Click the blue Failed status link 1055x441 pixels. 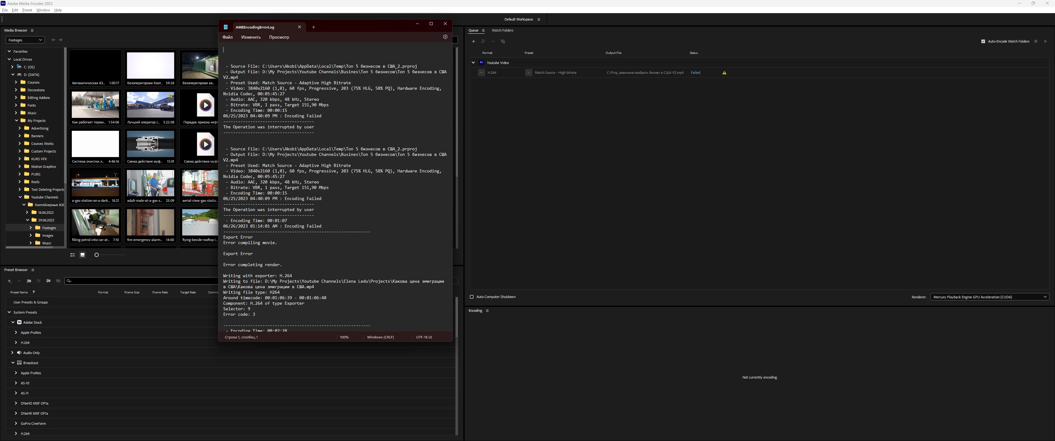[x=695, y=73]
